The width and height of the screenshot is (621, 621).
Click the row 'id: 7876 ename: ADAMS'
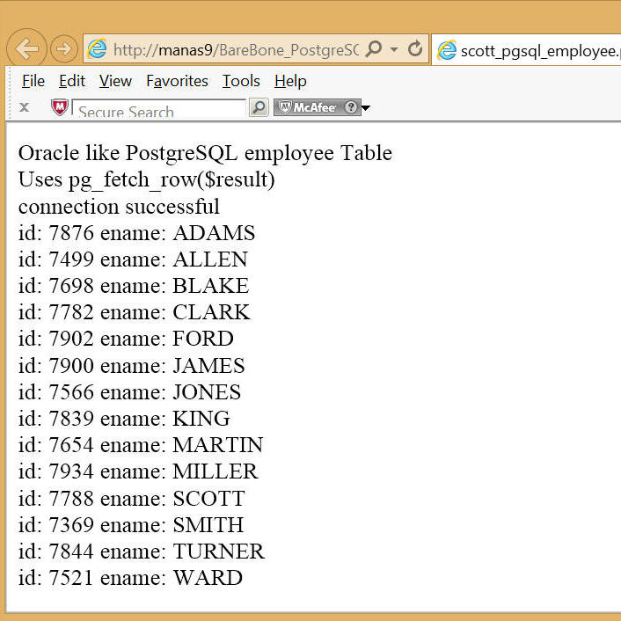(x=136, y=233)
